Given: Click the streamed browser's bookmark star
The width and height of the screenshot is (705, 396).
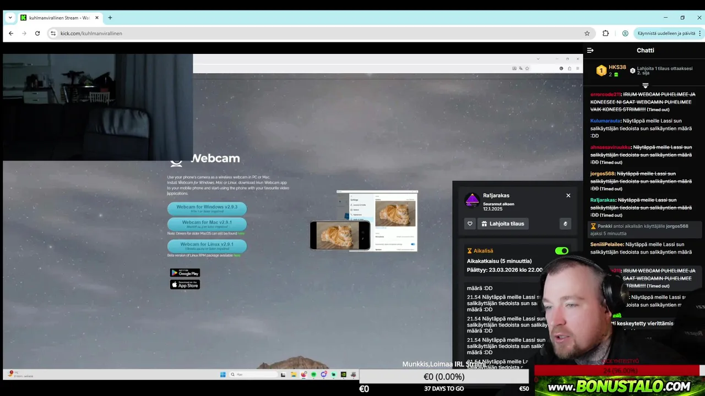Looking at the screenshot, I should pos(527,68).
